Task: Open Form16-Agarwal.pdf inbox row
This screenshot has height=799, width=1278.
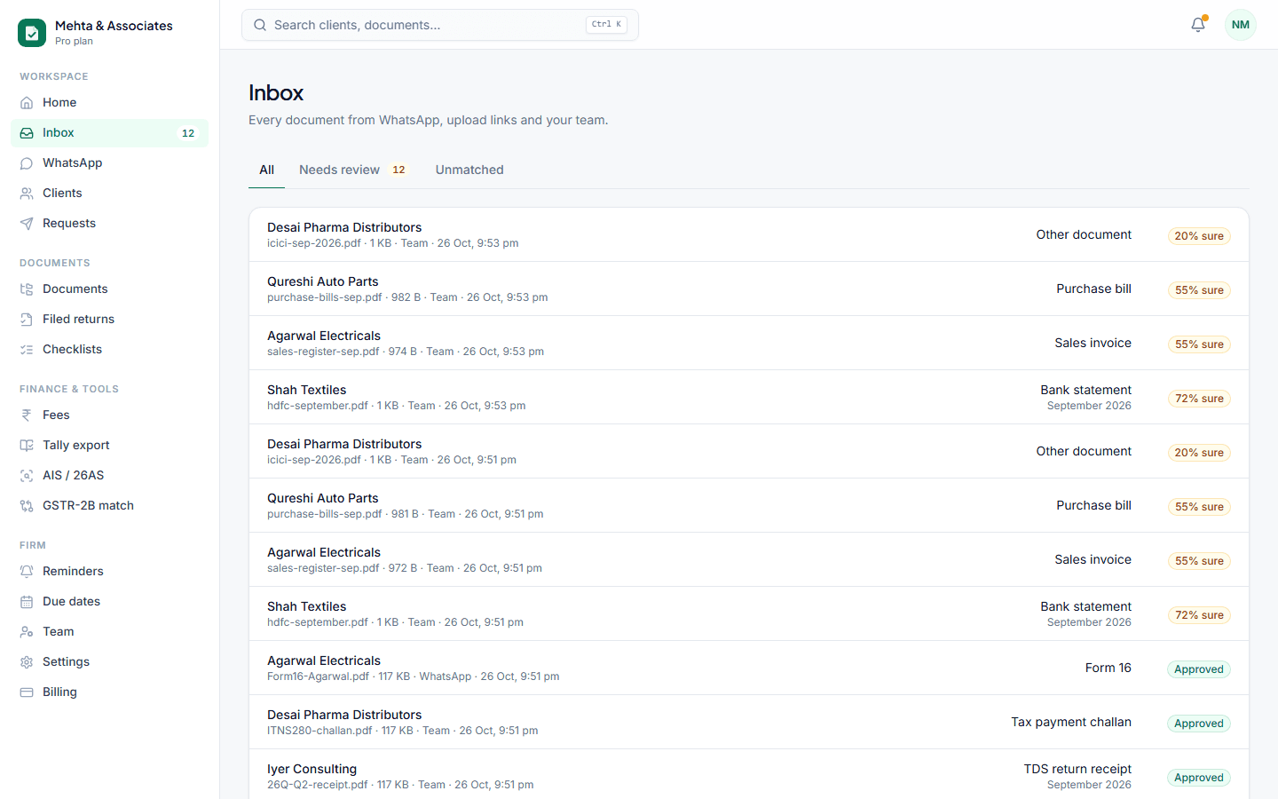Action: [x=749, y=668]
